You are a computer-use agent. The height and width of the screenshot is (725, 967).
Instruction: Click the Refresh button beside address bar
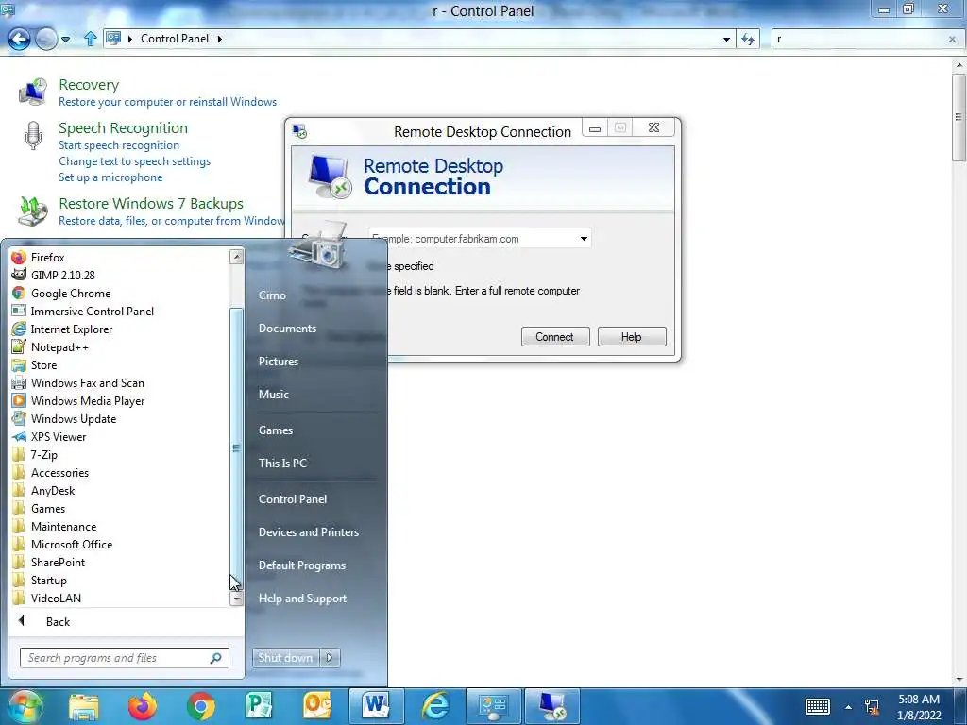point(748,39)
